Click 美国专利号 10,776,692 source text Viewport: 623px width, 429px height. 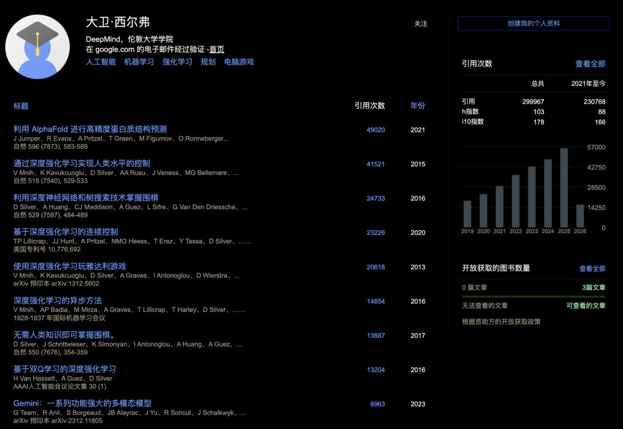pyautogui.click(x=47, y=250)
